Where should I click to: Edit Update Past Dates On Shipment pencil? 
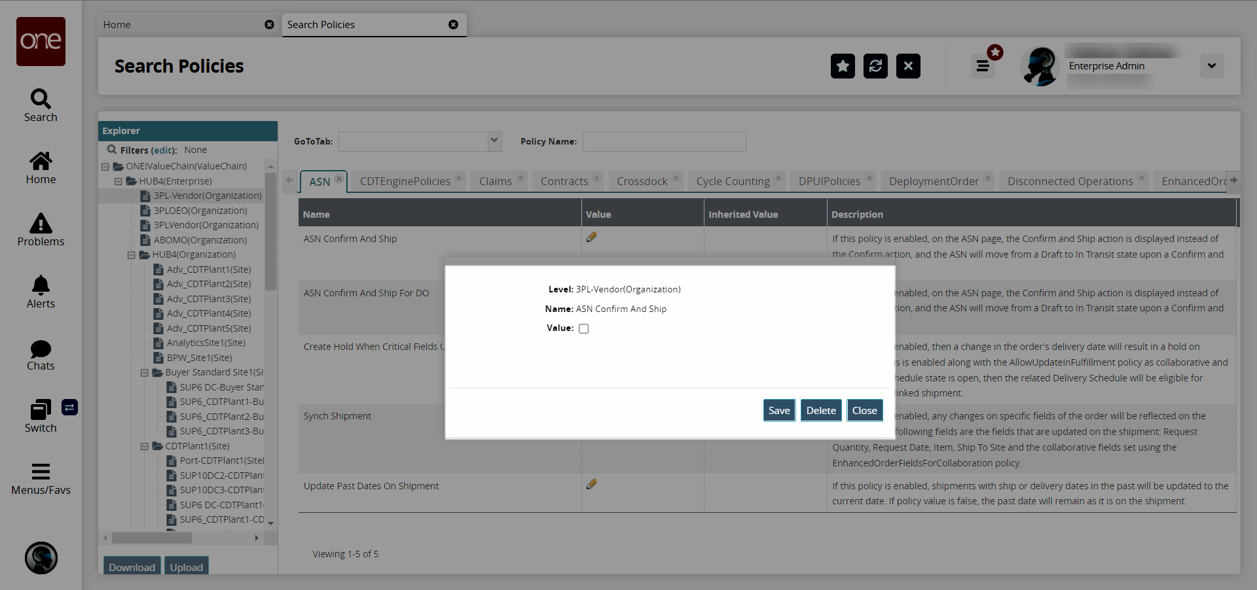pyautogui.click(x=591, y=485)
